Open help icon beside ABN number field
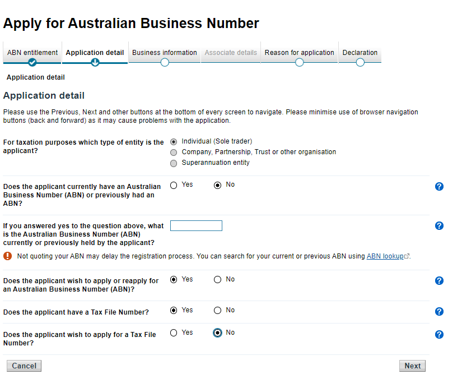Viewport: 462px width, 374px height. pyautogui.click(x=439, y=226)
